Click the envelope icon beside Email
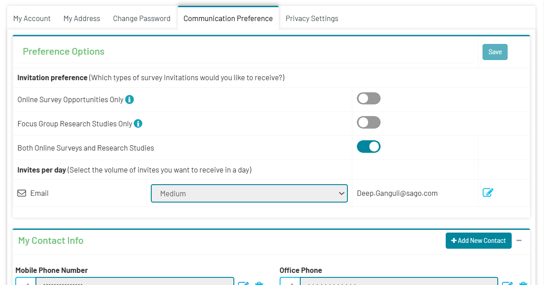The width and height of the screenshot is (544, 285). [x=22, y=193]
